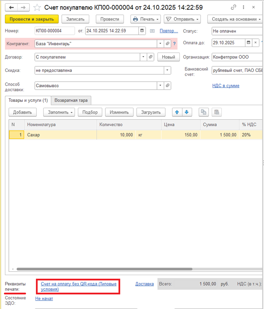This screenshot has width=264, height=309.
Task: Click Провести и закрыть button
Action: click(x=32, y=19)
